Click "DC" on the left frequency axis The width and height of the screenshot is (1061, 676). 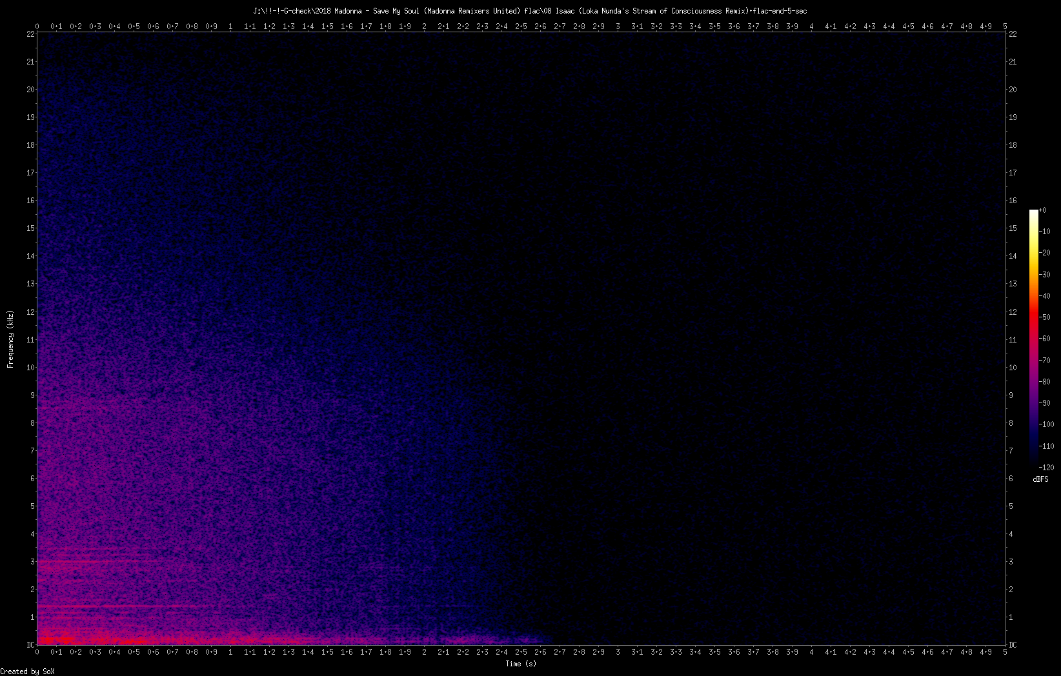[30, 645]
